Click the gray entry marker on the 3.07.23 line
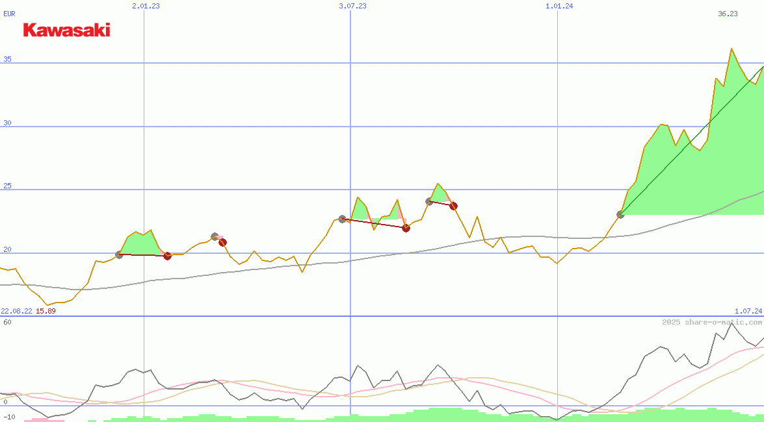 (x=342, y=219)
